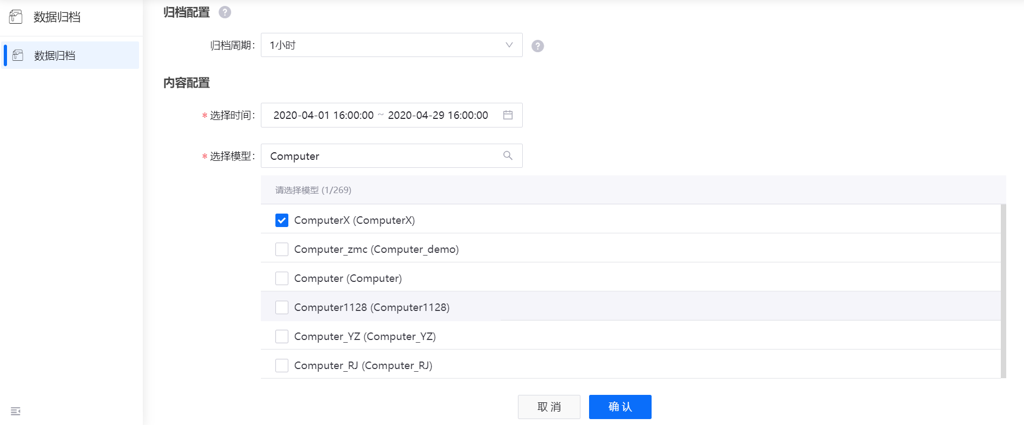1024x425 pixels.
Task: Click the start time 2020-04-01 16:00:00 field
Action: click(x=323, y=115)
